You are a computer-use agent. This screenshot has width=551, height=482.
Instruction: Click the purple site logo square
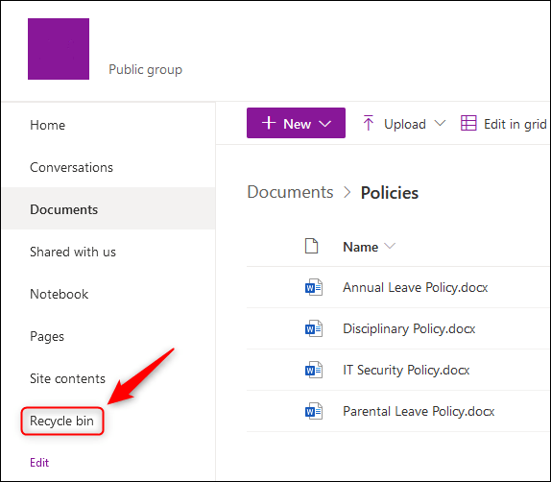coord(59,49)
